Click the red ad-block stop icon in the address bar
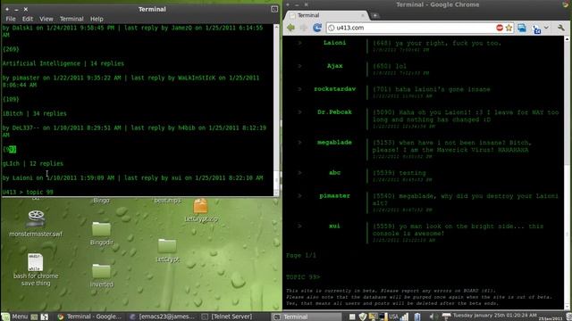 (x=500, y=28)
